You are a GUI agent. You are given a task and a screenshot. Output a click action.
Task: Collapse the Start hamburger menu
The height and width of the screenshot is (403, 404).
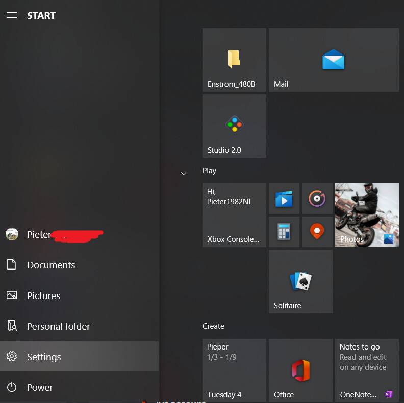point(12,15)
